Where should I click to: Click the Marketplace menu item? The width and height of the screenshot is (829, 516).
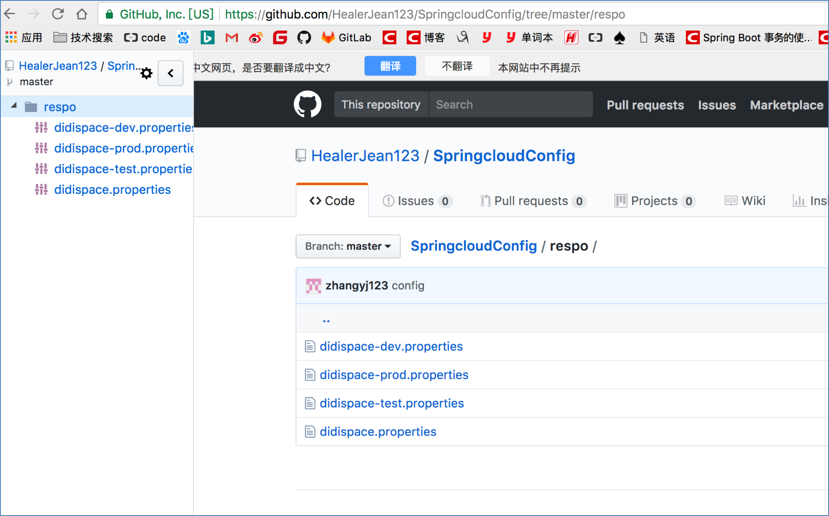pos(787,105)
